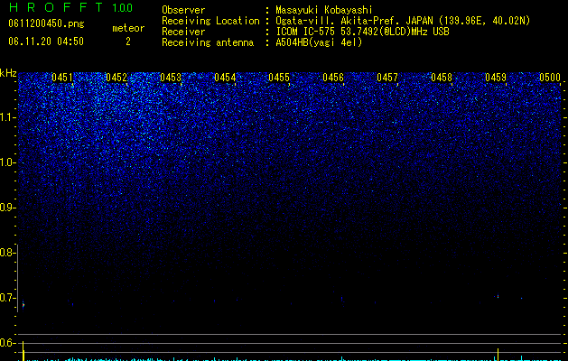Click the 1.1 kHz axis label

(x=7, y=118)
